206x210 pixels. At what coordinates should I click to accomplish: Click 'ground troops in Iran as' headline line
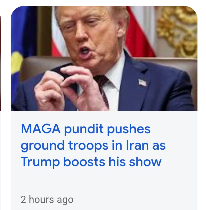click(x=93, y=145)
